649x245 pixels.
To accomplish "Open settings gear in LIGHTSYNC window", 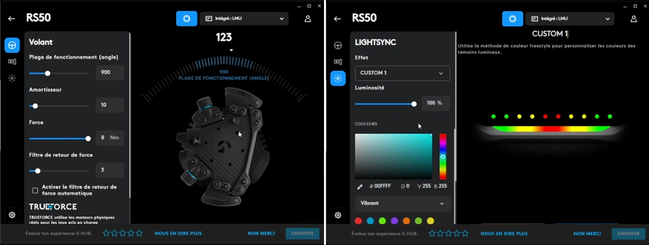I will 338,215.
